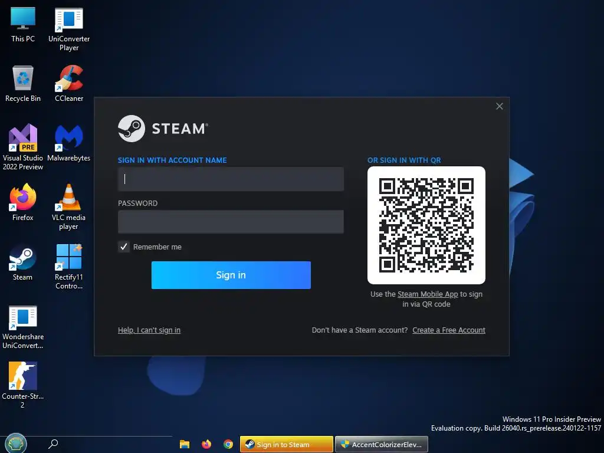604x453 pixels.
Task: Click the Steam logo in dialog
Action: point(163,128)
